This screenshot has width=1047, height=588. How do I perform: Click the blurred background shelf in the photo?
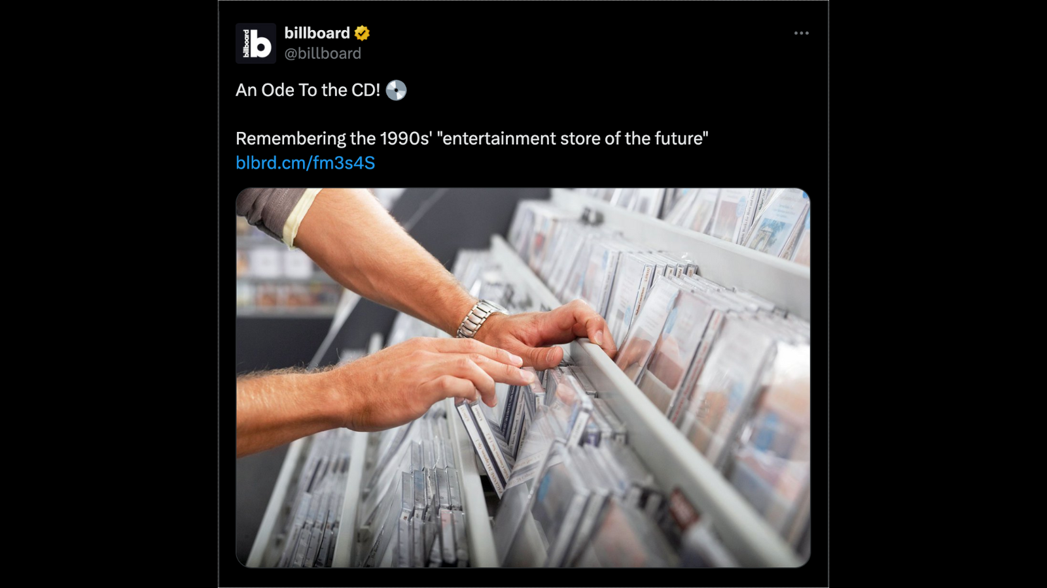(x=285, y=274)
